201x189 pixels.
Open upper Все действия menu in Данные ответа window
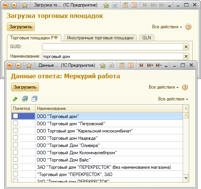164,87
